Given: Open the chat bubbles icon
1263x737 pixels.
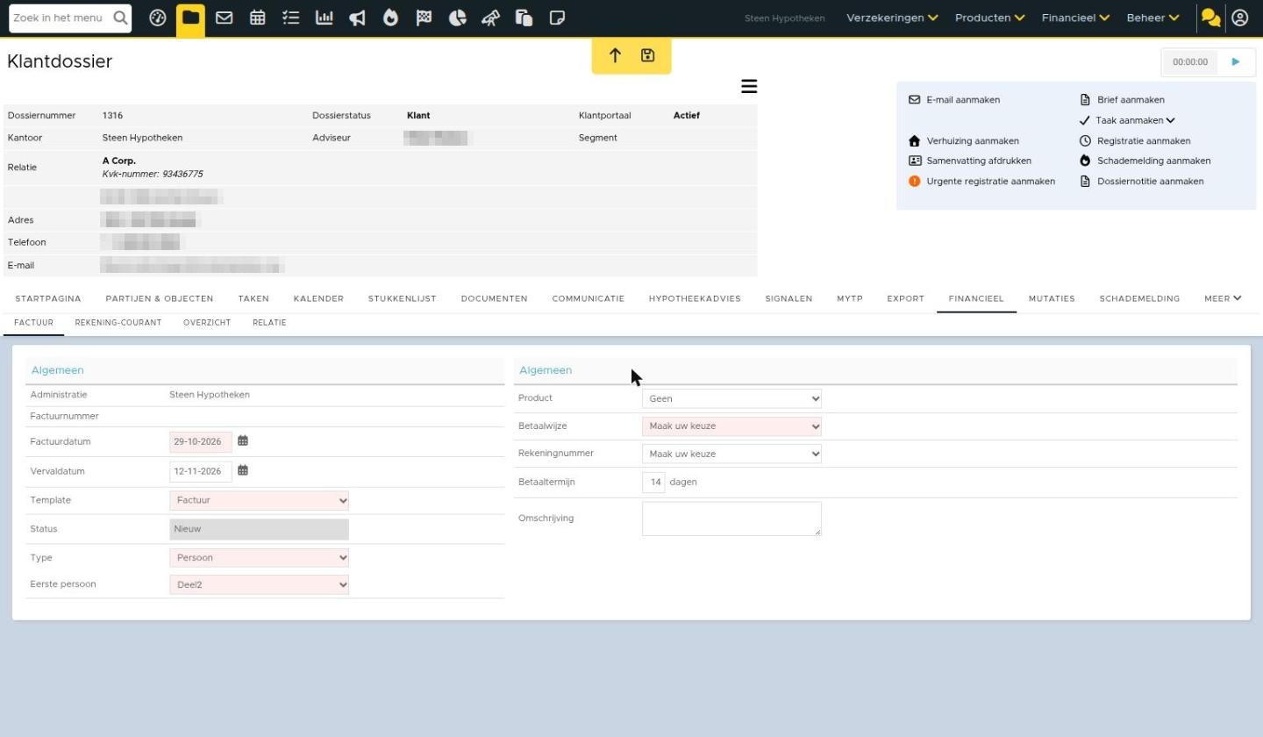Looking at the screenshot, I should (x=1211, y=18).
